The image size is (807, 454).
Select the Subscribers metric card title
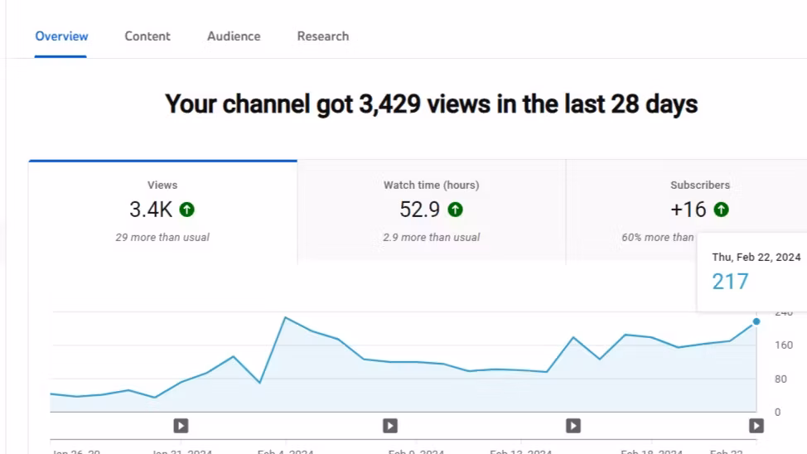click(700, 186)
